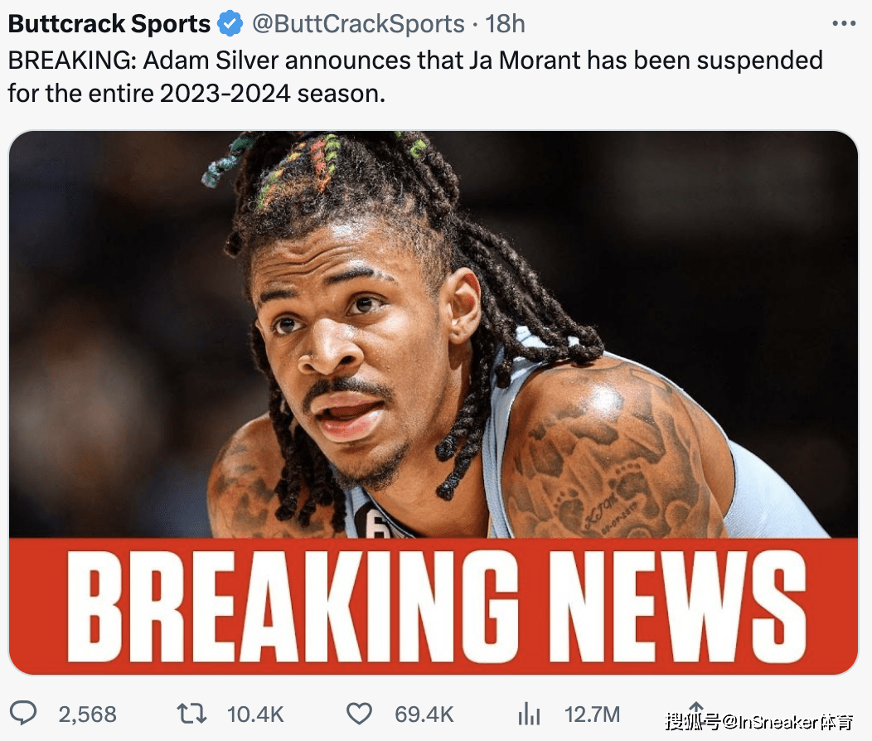Click the InSneaker watermark text
Screen dimensions: 872x741
click(759, 722)
